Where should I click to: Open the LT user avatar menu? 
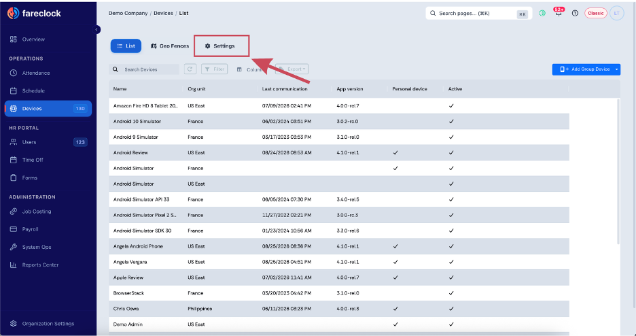click(616, 13)
